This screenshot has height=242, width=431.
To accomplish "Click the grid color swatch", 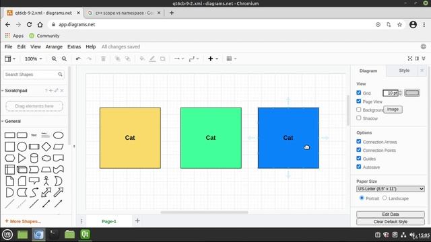I will [412, 93].
